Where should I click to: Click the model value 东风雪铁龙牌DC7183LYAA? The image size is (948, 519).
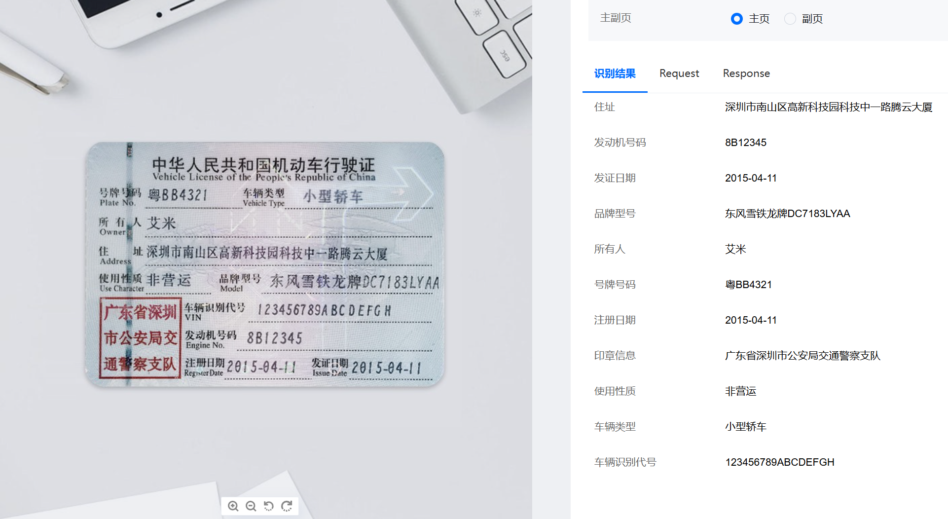pyautogui.click(x=788, y=214)
